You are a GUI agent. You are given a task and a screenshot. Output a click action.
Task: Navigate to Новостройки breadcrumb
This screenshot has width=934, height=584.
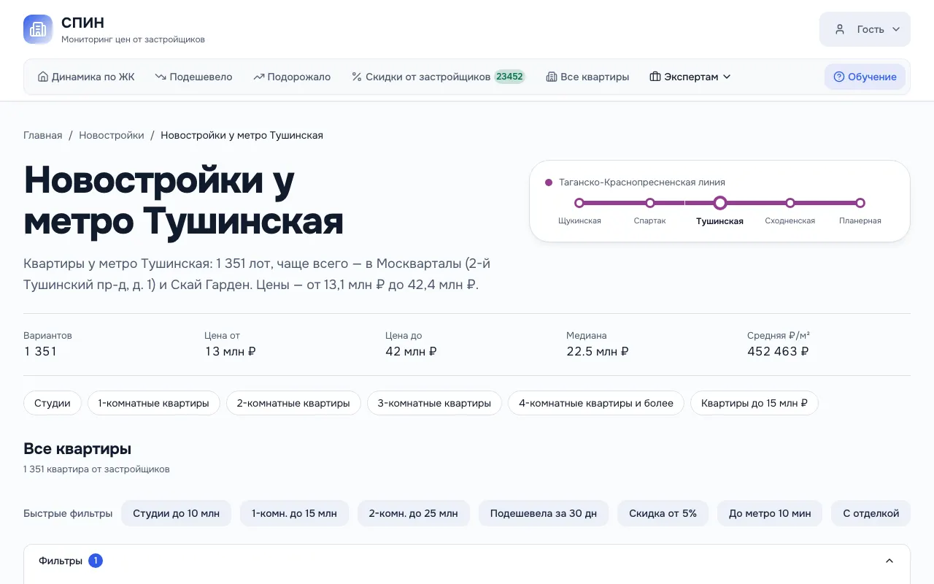pyautogui.click(x=112, y=135)
